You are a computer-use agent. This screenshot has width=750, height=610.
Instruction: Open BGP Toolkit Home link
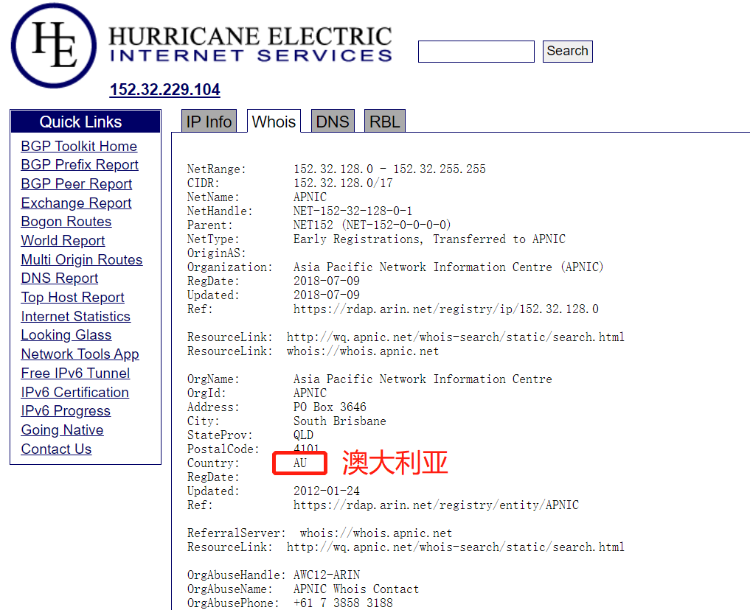pyautogui.click(x=79, y=146)
